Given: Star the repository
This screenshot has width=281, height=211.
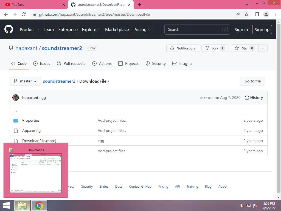Looking at the screenshot, I should click(x=245, y=48).
